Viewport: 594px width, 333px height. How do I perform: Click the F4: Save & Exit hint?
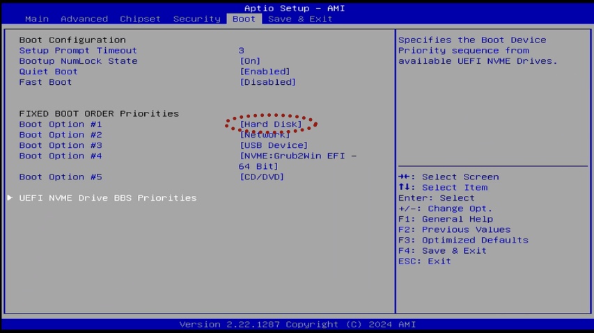[442, 250]
